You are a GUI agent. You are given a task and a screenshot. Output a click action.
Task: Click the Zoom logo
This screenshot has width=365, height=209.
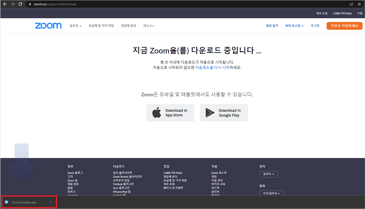(48, 26)
